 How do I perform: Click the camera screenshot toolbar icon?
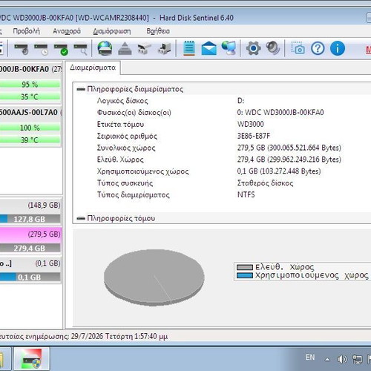(298, 48)
